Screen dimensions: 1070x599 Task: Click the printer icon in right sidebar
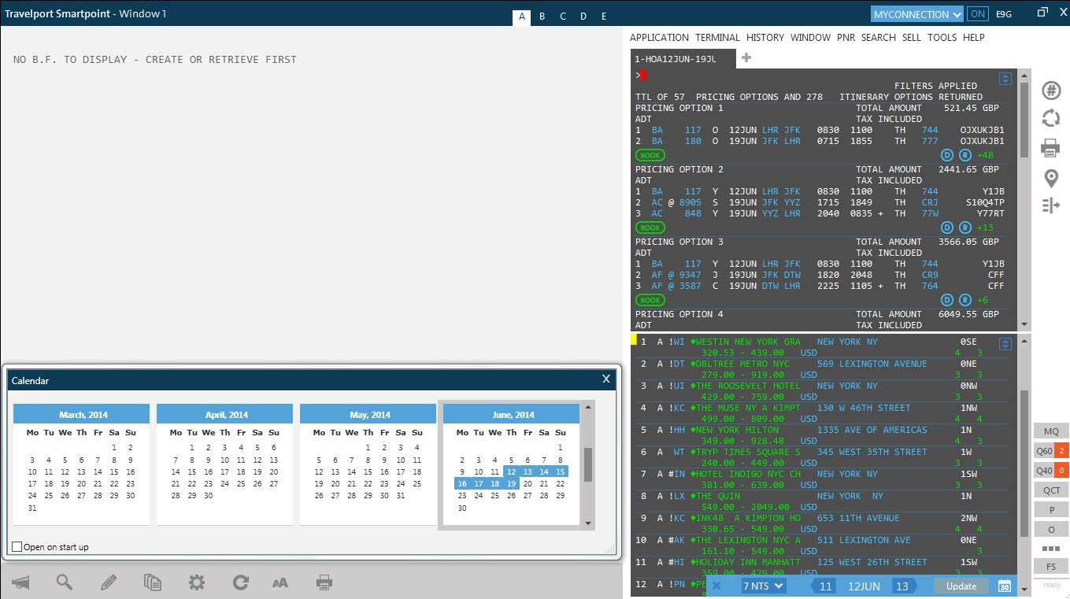[1051, 147]
